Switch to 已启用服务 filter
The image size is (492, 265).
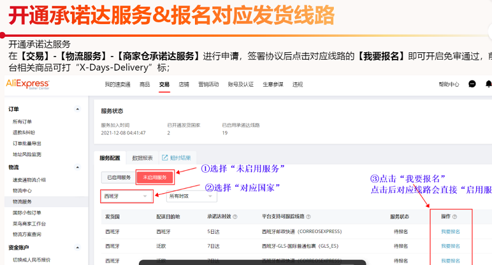[x=119, y=178]
